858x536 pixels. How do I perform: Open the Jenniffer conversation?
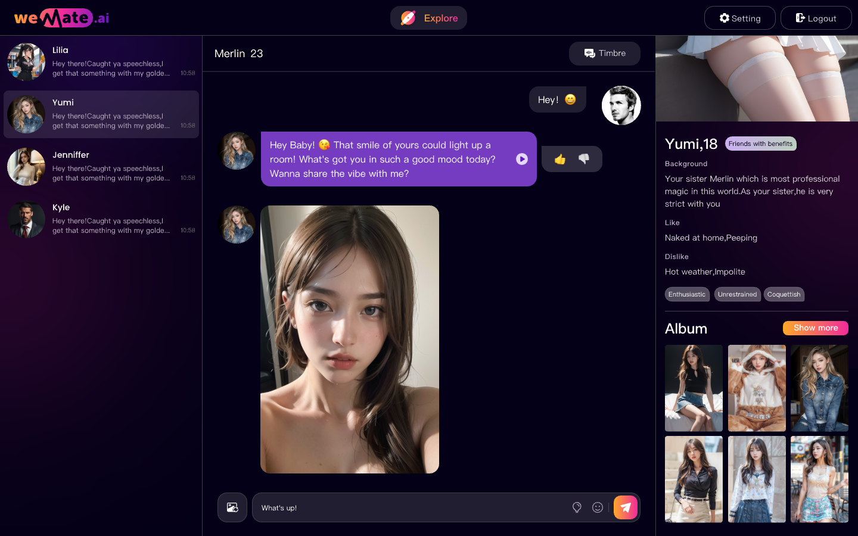pyautogui.click(x=101, y=167)
